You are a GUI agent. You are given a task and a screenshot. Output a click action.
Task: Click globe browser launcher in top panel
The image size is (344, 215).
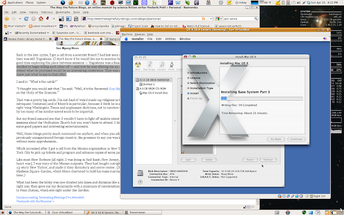pyautogui.click(x=63, y=3)
